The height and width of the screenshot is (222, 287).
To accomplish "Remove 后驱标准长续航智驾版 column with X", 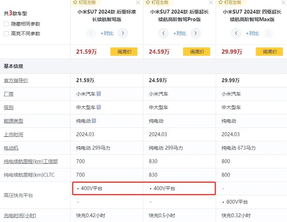I will pyautogui.click(x=138, y=2).
